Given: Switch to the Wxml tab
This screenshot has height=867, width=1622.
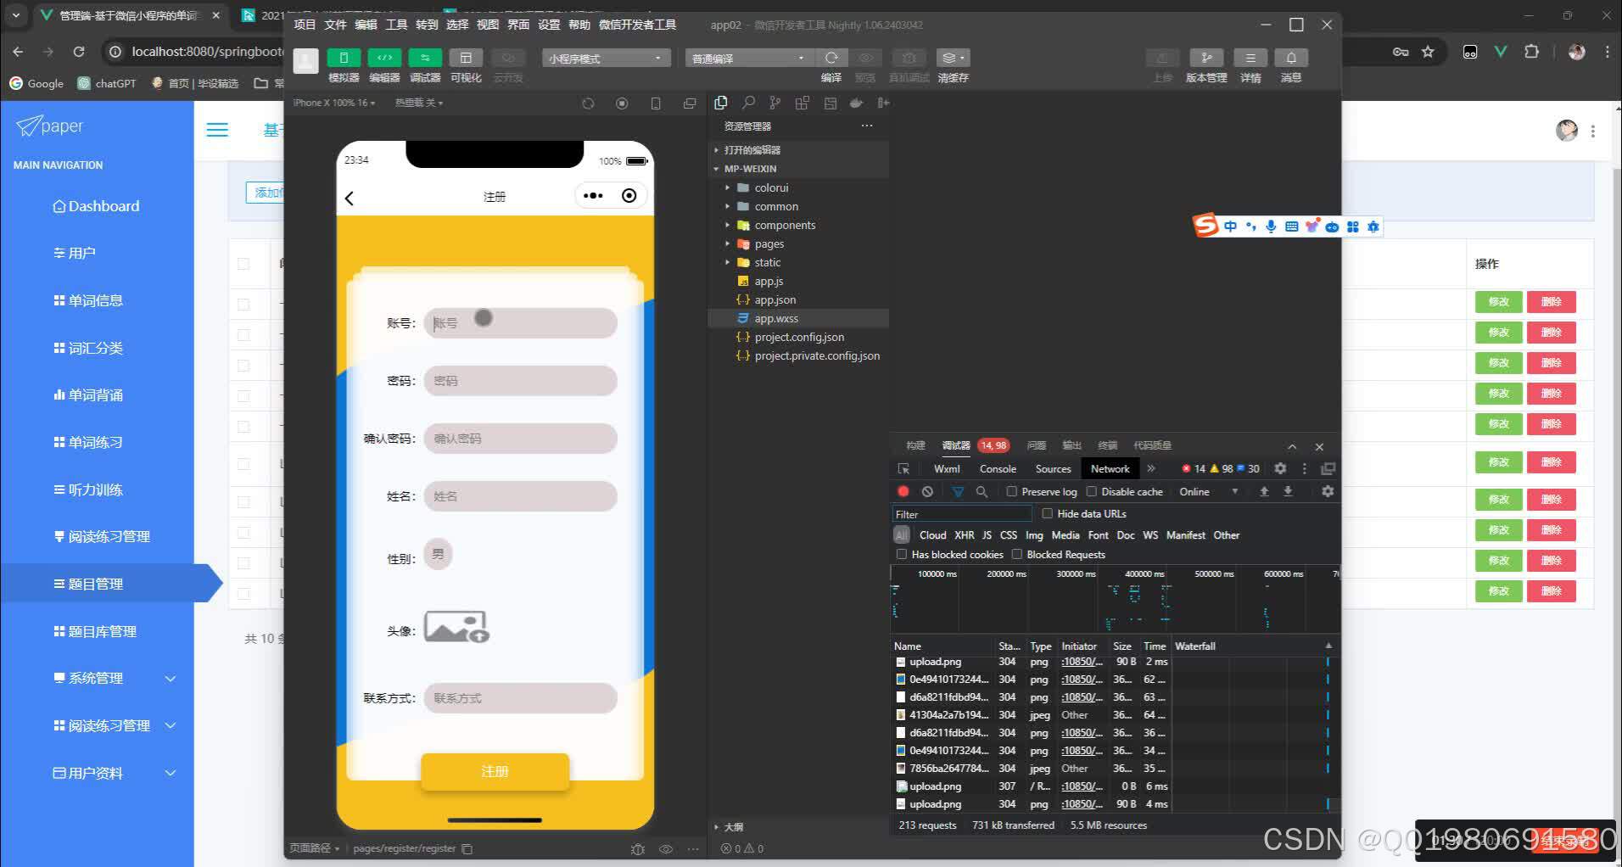Looking at the screenshot, I should (x=947, y=468).
